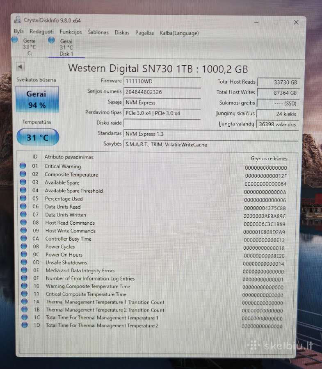Click the status dot for Controller Busy Time
322x369 pixels.
[x=24, y=238]
